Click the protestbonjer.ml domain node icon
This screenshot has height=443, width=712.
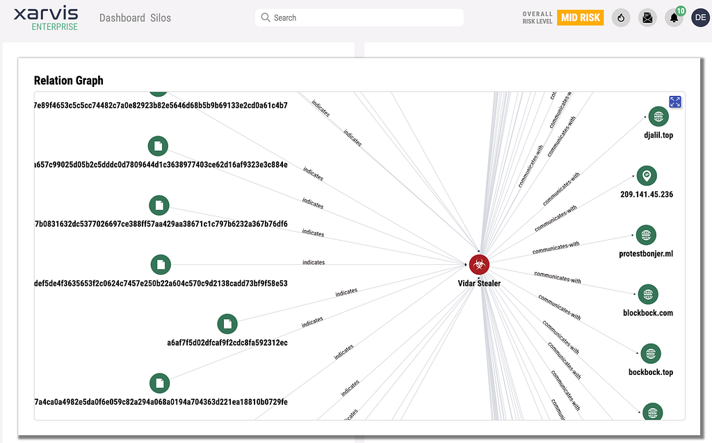[x=646, y=235]
